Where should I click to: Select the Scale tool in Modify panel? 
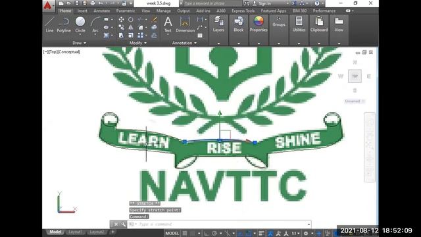tap(131, 35)
